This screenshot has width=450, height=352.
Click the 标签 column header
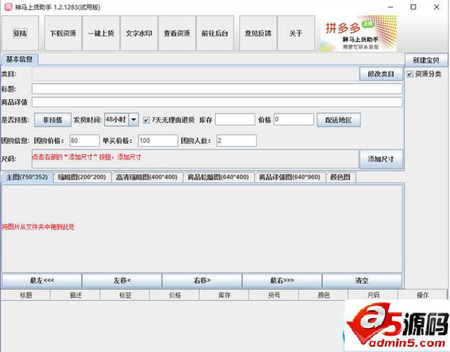point(125,295)
